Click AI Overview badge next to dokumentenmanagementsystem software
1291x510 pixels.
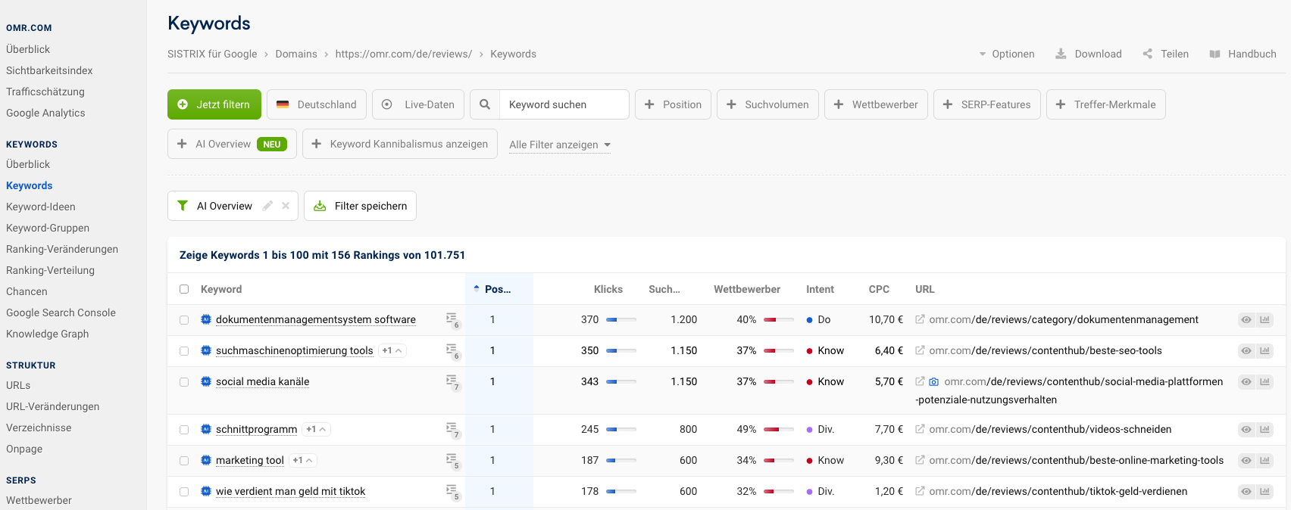coord(206,319)
